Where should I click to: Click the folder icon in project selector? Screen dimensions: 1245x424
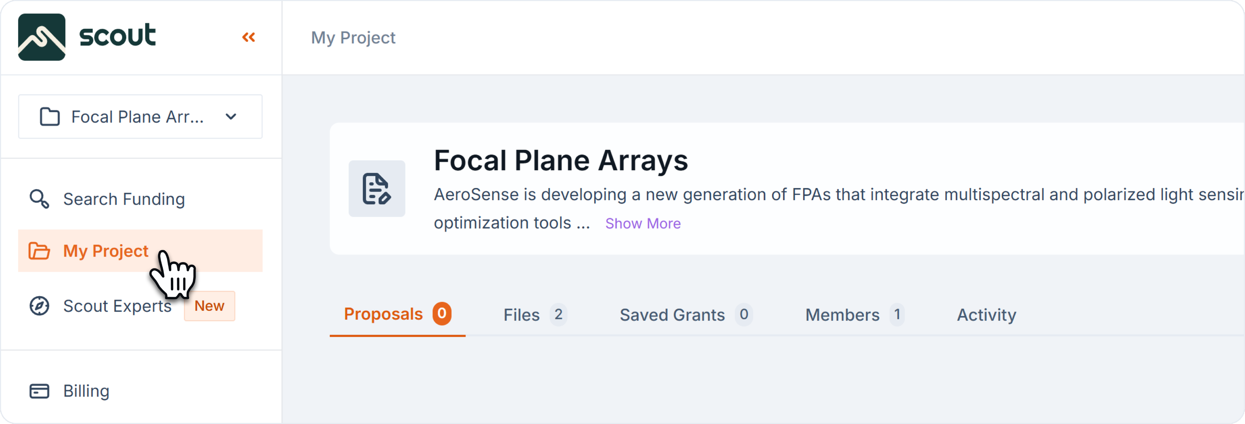point(50,117)
